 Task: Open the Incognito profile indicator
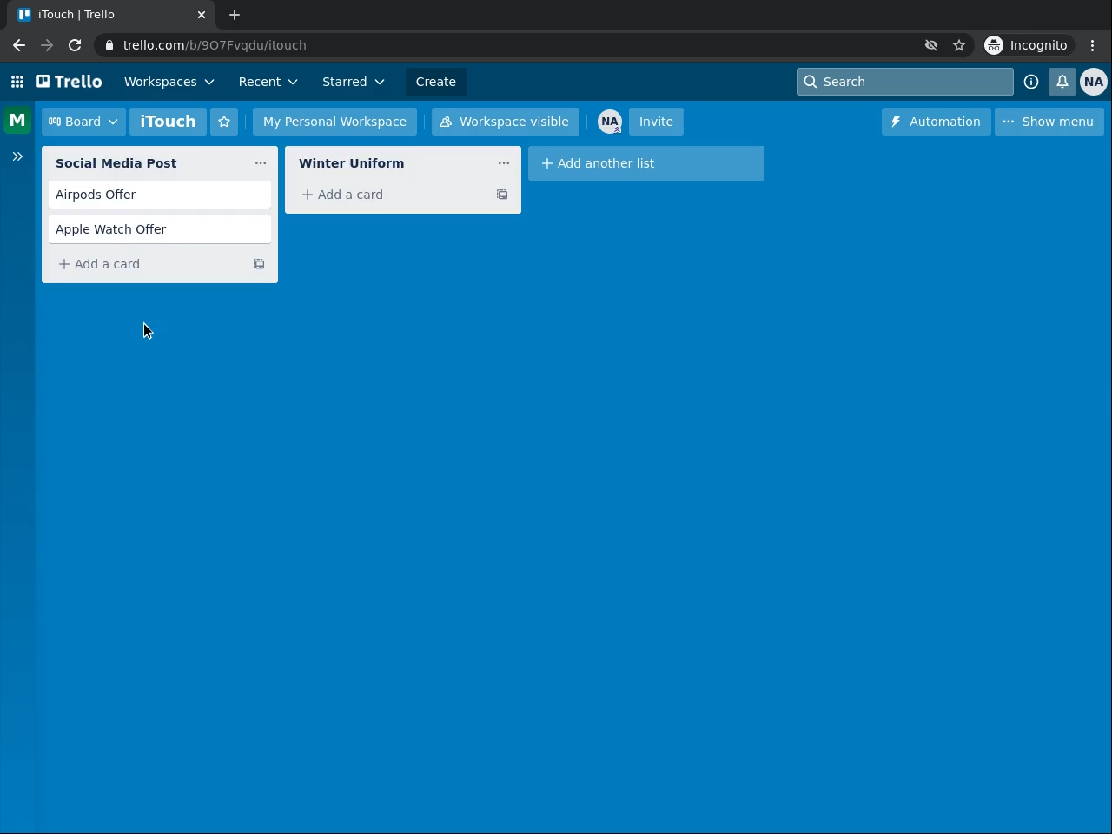click(1027, 45)
